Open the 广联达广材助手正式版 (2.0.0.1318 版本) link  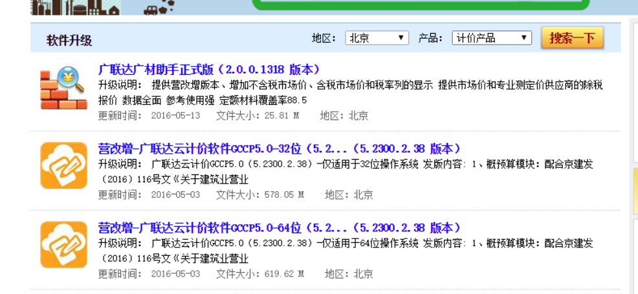pos(209,69)
